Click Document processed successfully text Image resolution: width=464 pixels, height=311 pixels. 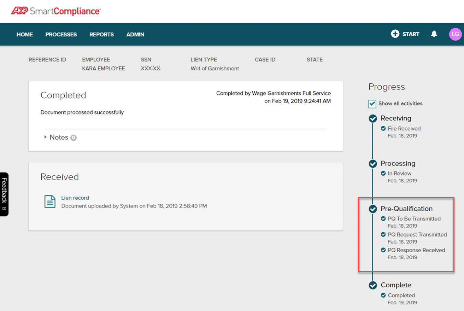[82, 112]
